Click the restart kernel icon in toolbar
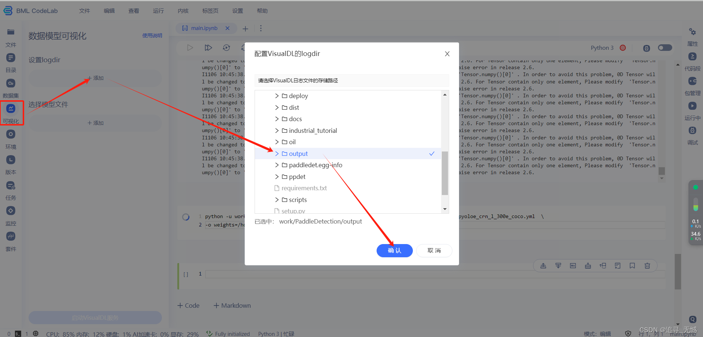This screenshot has width=703, height=337. tap(226, 48)
